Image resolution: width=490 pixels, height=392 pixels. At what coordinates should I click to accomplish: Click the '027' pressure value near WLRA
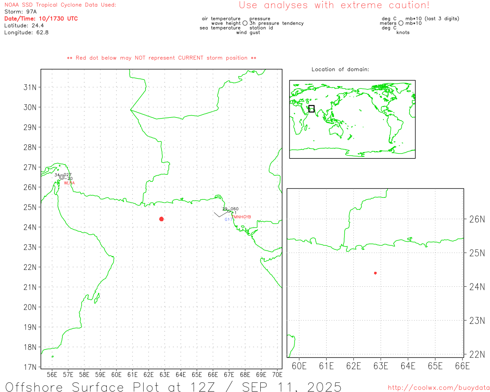tap(68, 175)
